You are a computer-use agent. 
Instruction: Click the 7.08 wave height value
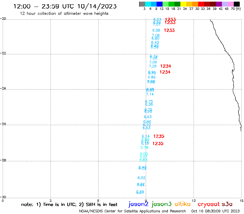point(156,36)
